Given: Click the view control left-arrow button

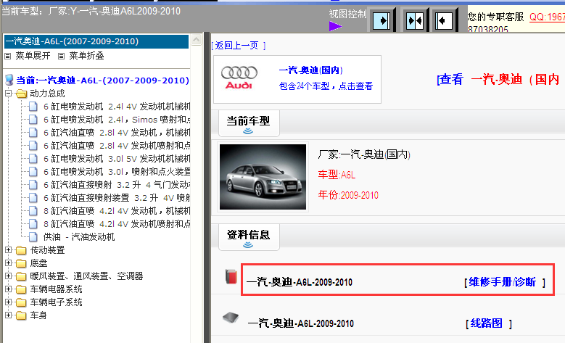Looking at the screenshot, I should 444,20.
